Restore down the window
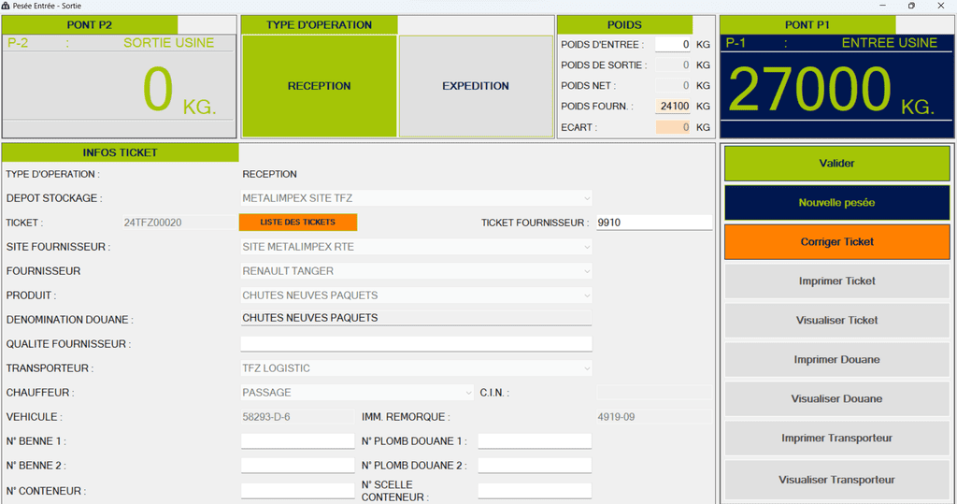 coord(911,6)
